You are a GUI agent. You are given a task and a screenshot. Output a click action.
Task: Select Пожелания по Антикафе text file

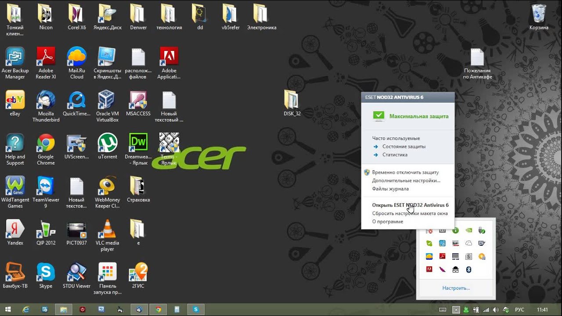477,64
